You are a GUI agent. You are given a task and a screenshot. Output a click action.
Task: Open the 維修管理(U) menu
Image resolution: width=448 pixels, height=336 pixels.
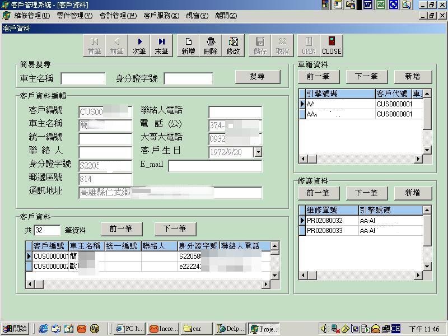coord(32,16)
